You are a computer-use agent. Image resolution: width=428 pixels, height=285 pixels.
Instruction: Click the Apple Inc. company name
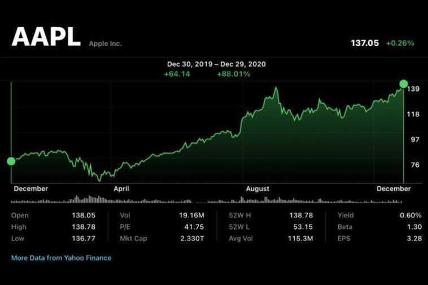106,43
